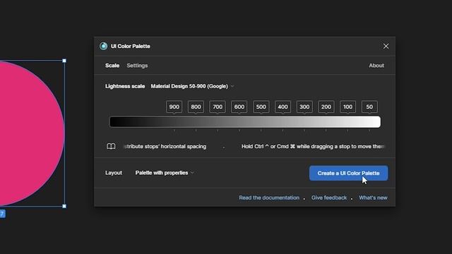Select the 900 lightness stop
Image resolution: width=452 pixels, height=254 pixels.
pyautogui.click(x=174, y=107)
